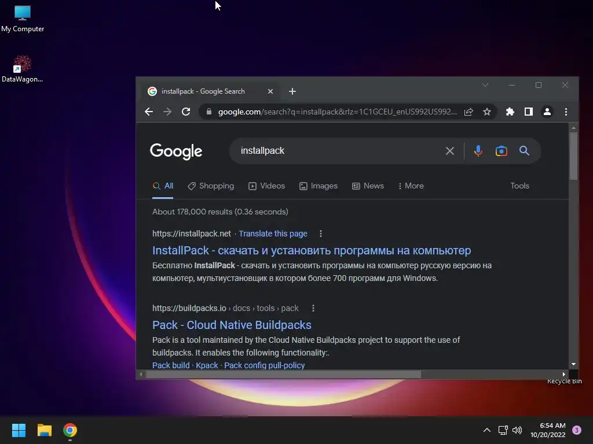Open options for buildpacks.io result
Screen dimensions: 593x444
(313, 308)
